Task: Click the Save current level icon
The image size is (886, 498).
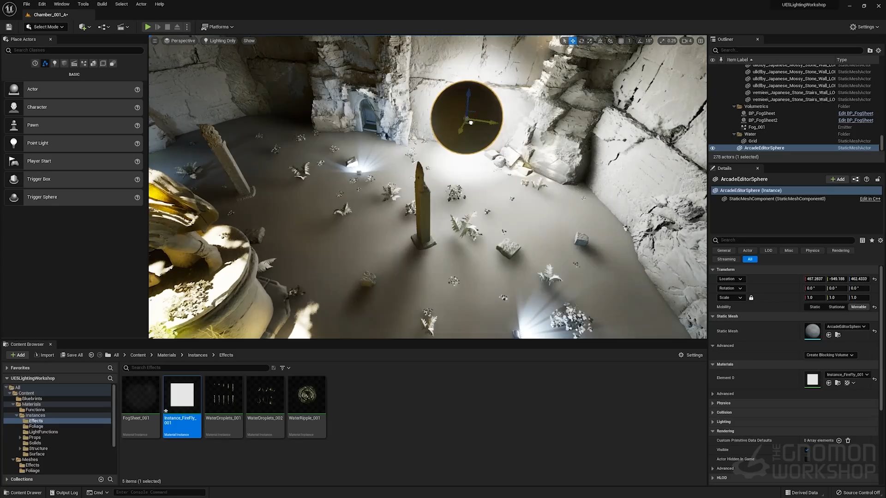Action: pos(9,27)
